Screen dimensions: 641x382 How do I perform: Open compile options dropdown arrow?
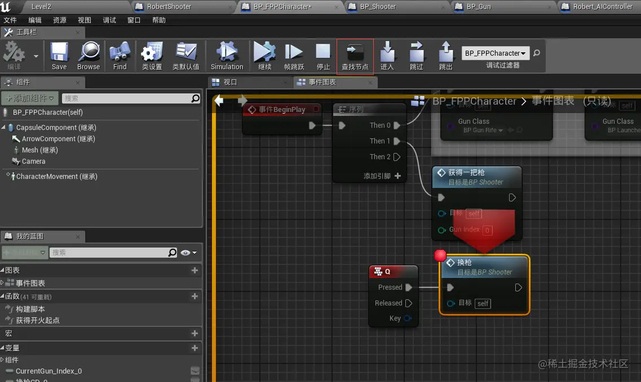click(36, 56)
